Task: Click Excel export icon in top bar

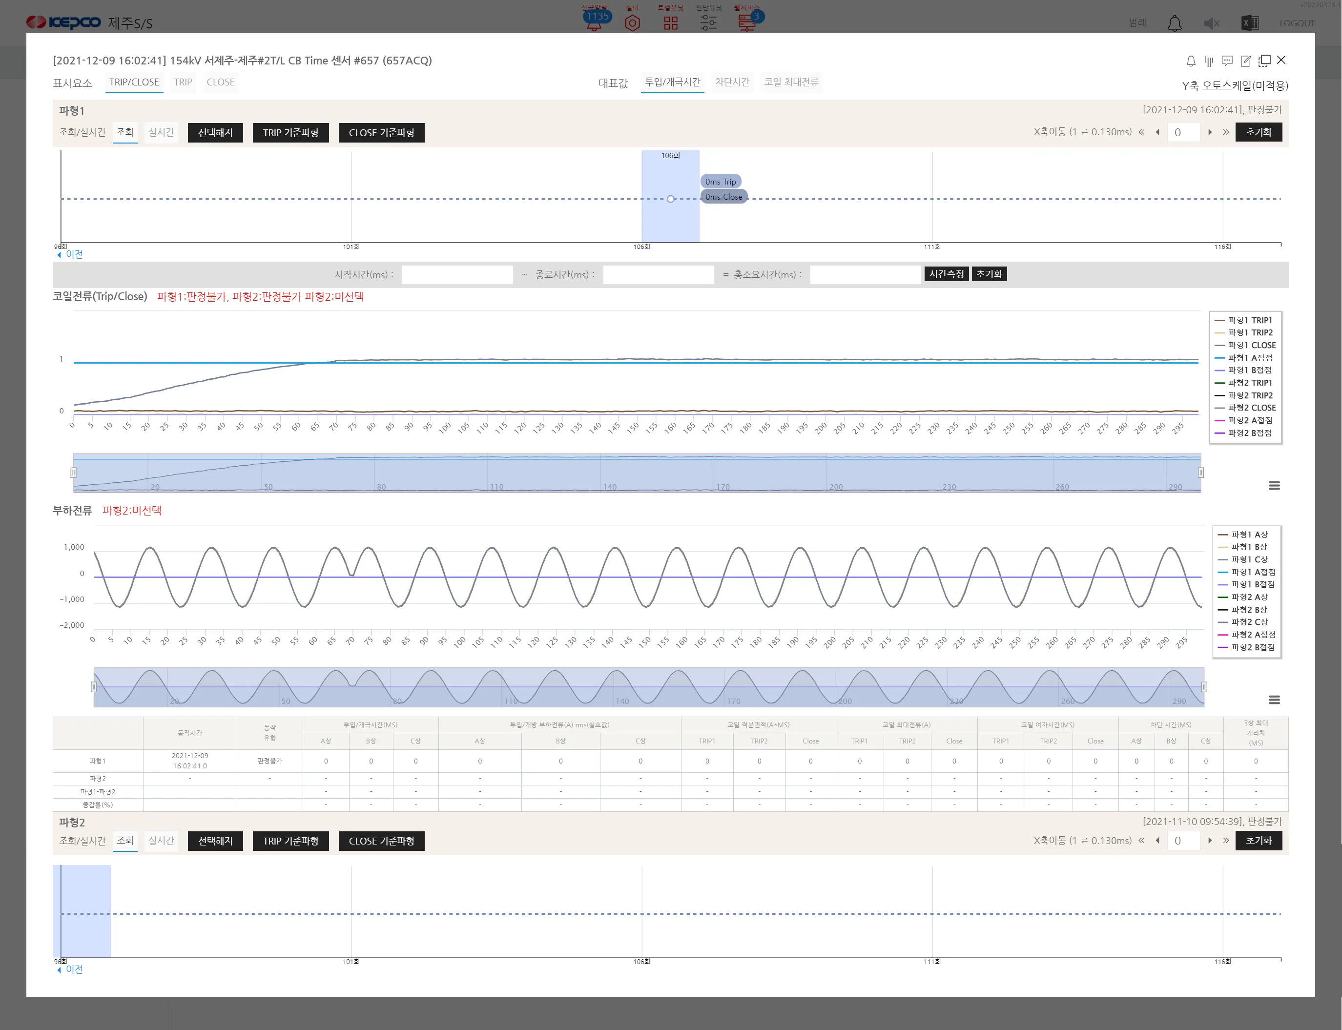Action: [1249, 23]
